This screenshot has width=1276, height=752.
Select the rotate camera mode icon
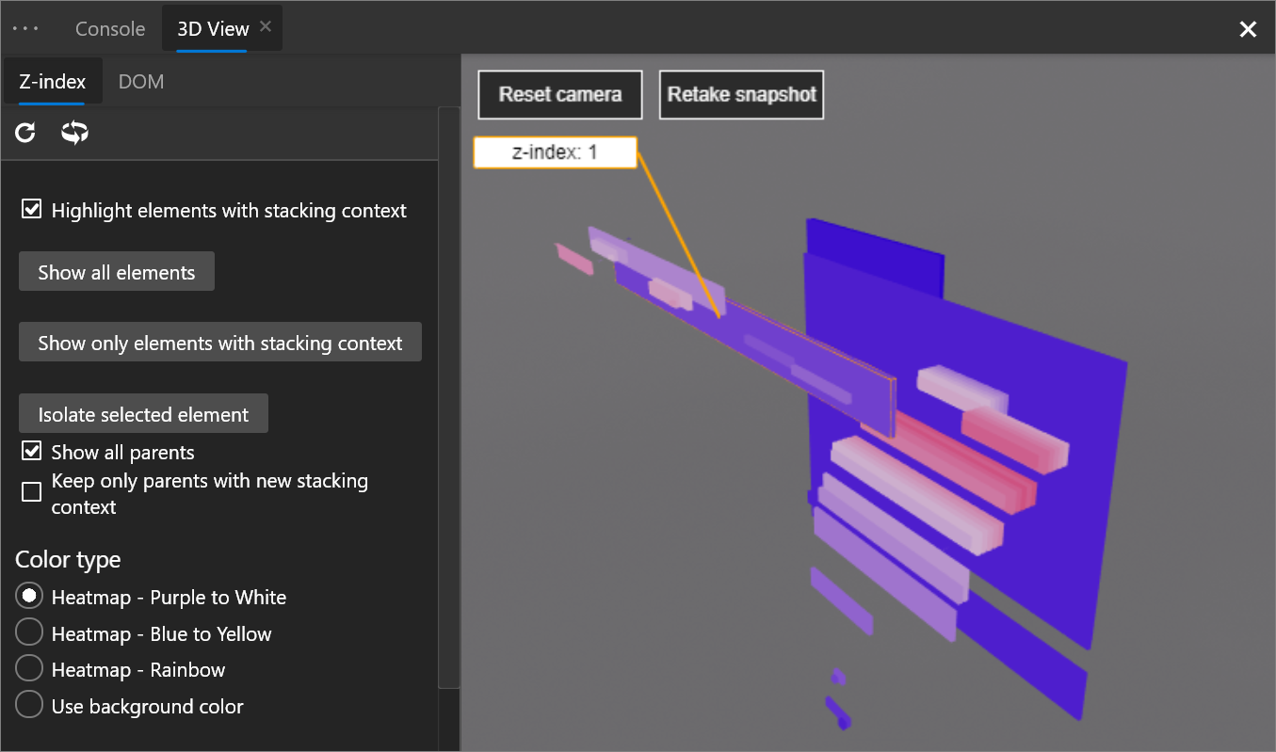74,133
